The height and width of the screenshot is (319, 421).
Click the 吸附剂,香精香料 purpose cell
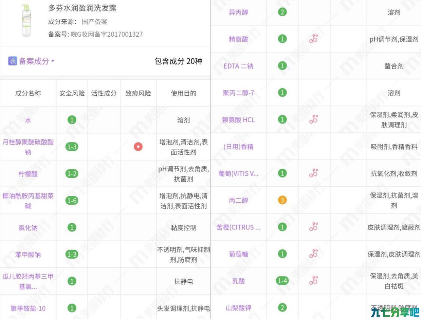394,147
